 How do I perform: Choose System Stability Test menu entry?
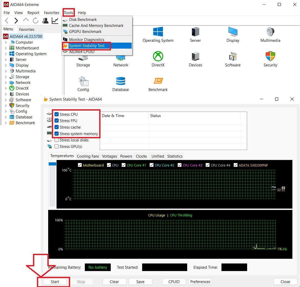pyautogui.click(x=97, y=46)
